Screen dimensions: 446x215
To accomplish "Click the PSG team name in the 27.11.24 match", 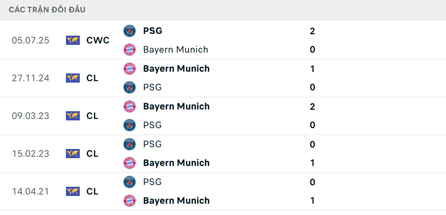I will [x=152, y=87].
